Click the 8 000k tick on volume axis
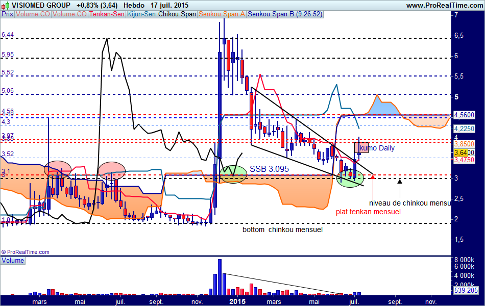The width and height of the screenshot is (485, 306). [464, 260]
